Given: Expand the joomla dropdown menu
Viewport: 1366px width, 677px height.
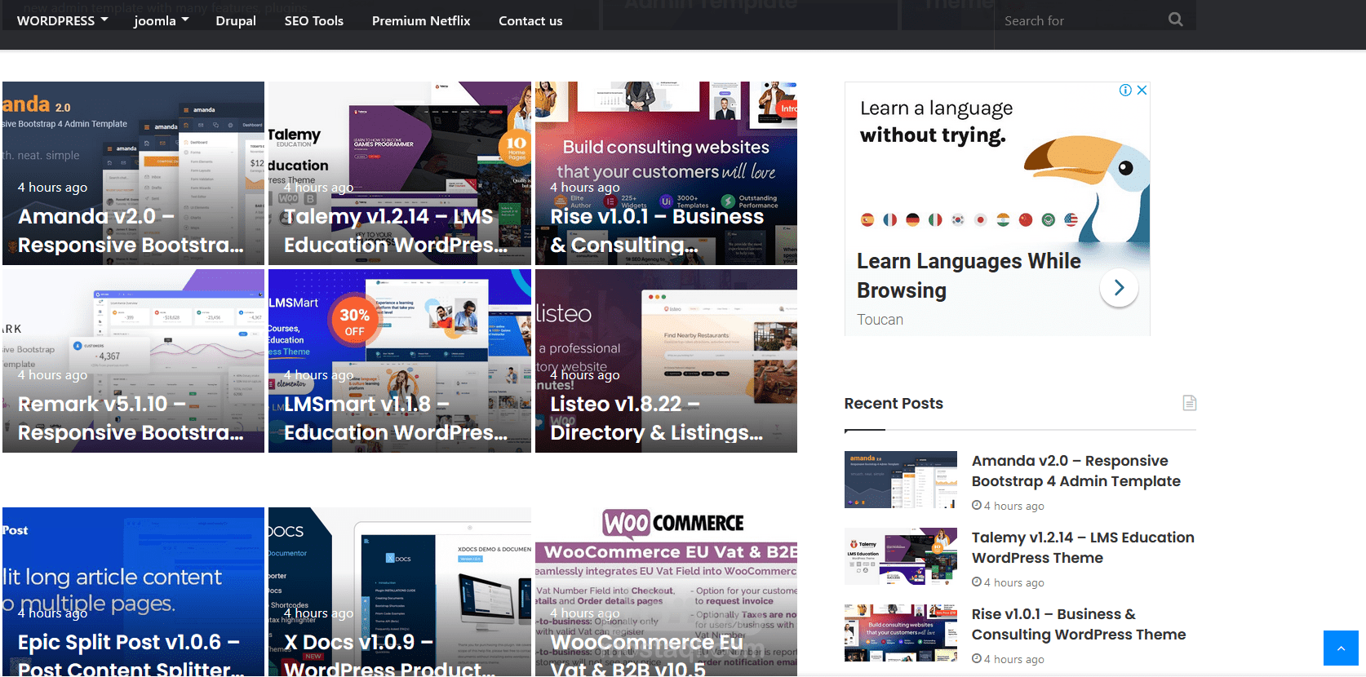Looking at the screenshot, I should click(162, 20).
